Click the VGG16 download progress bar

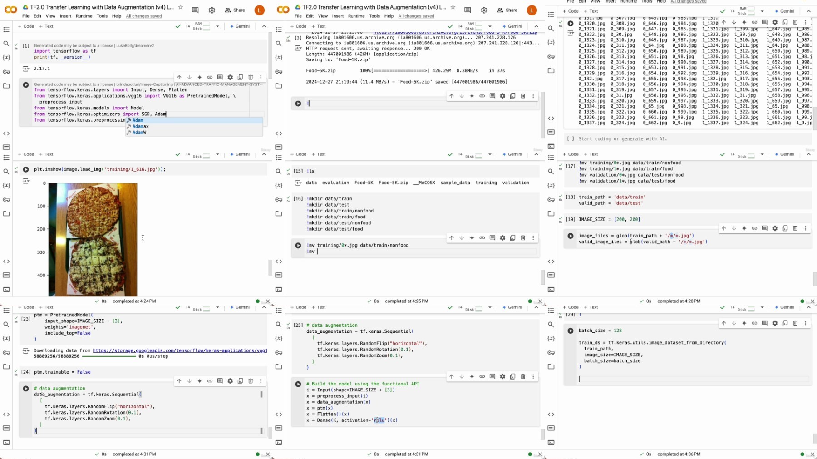(x=108, y=356)
